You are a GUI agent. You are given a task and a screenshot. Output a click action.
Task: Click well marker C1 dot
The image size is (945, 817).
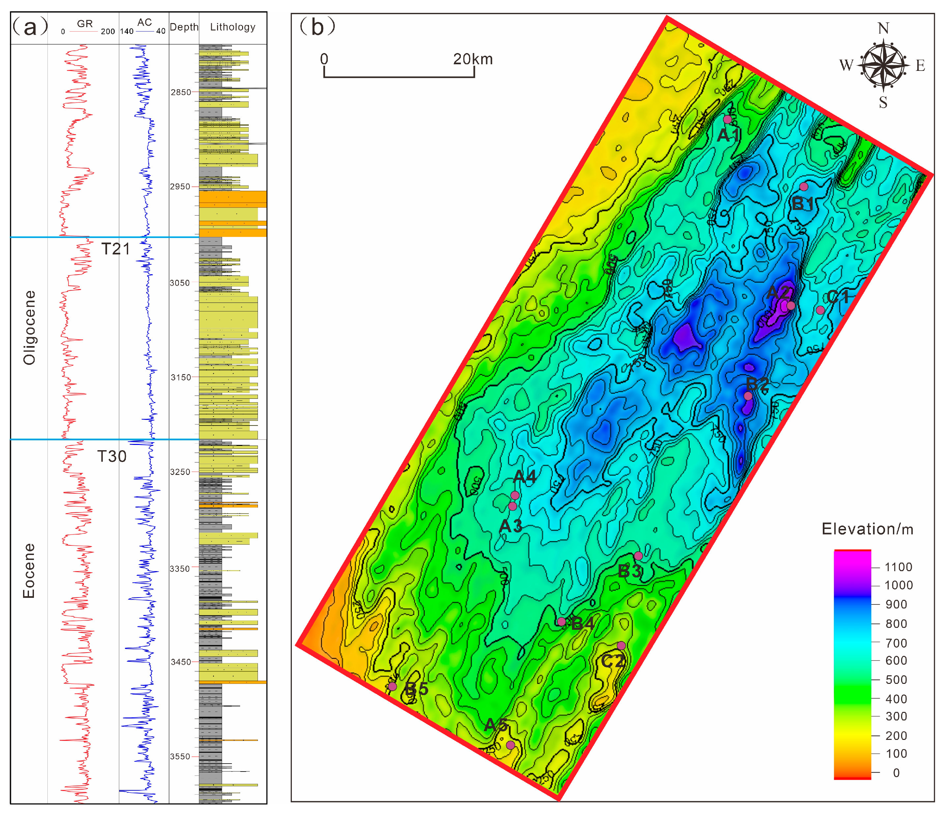coord(820,310)
